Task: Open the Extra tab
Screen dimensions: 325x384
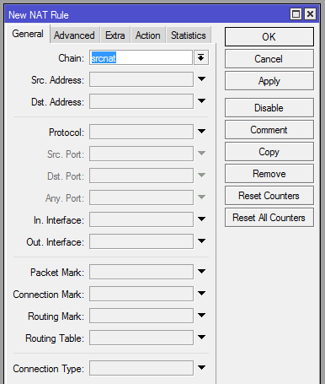Action: coord(115,35)
